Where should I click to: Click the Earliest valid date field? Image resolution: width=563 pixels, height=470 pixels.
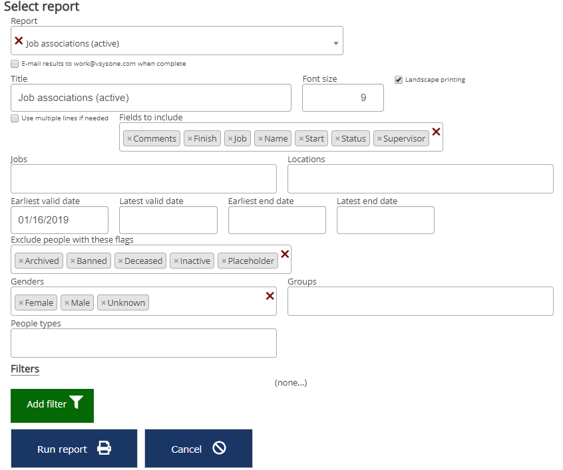coord(59,220)
